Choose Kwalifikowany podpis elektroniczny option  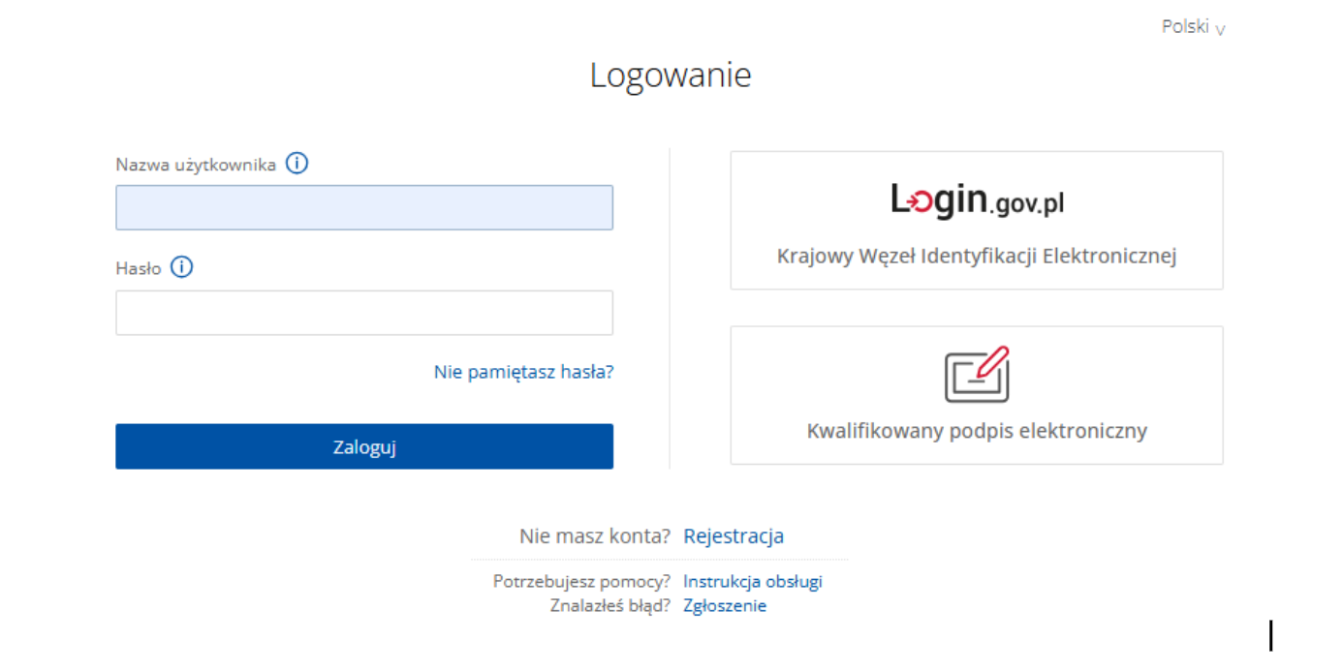977,395
